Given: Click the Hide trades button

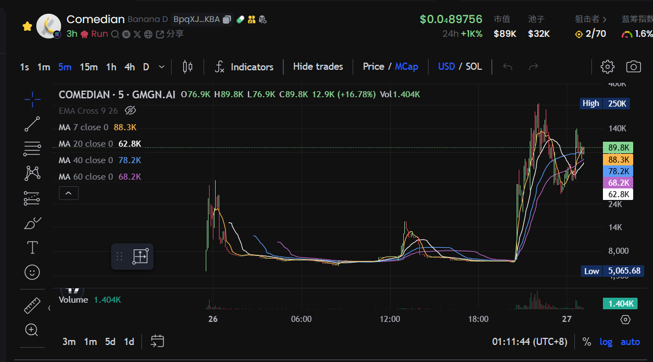Looking at the screenshot, I should (318, 67).
